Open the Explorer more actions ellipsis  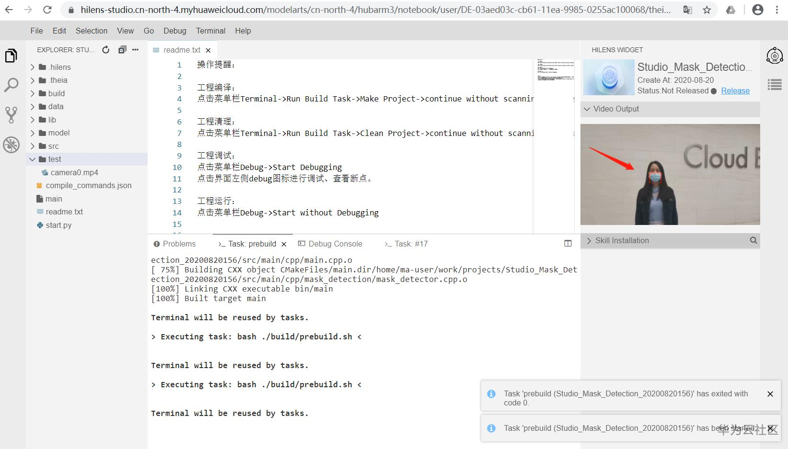pyautogui.click(x=136, y=50)
